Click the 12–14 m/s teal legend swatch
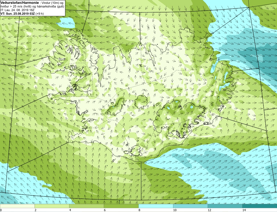Screen dimensions: 277x212 click(x=225, y=206)
